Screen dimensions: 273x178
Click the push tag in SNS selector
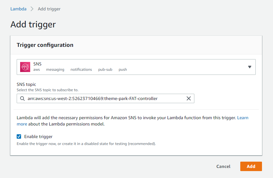click(123, 70)
